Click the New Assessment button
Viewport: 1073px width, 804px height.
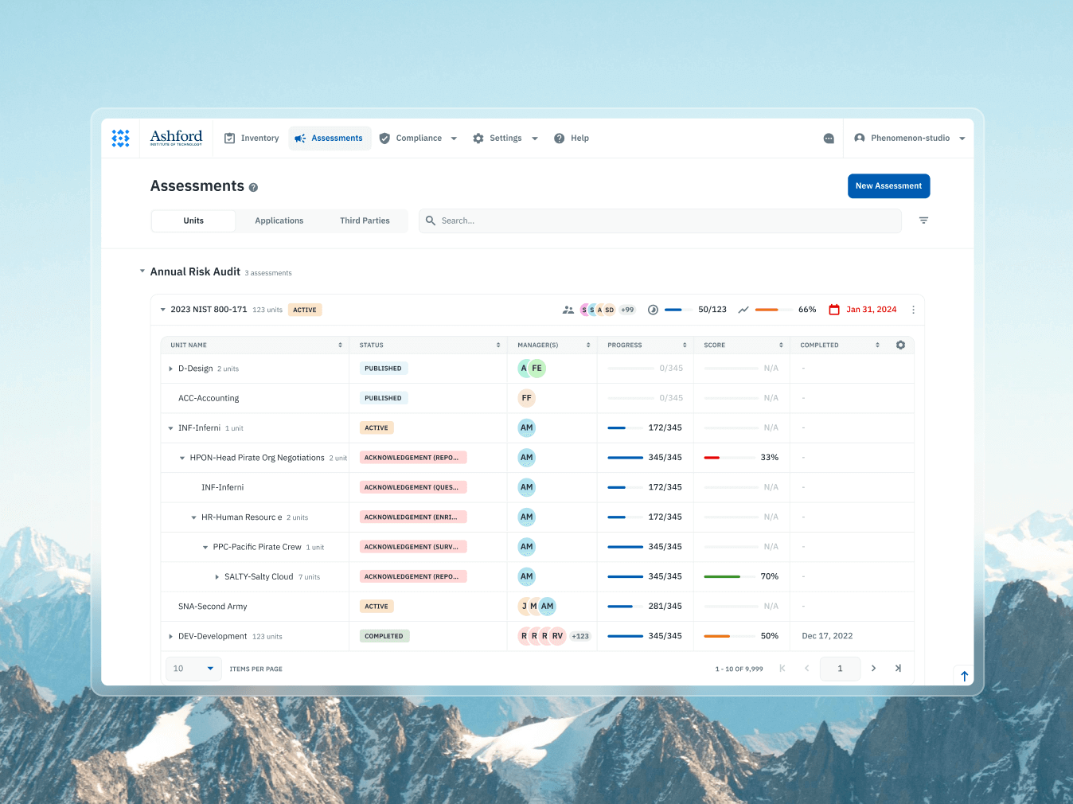[x=888, y=185]
